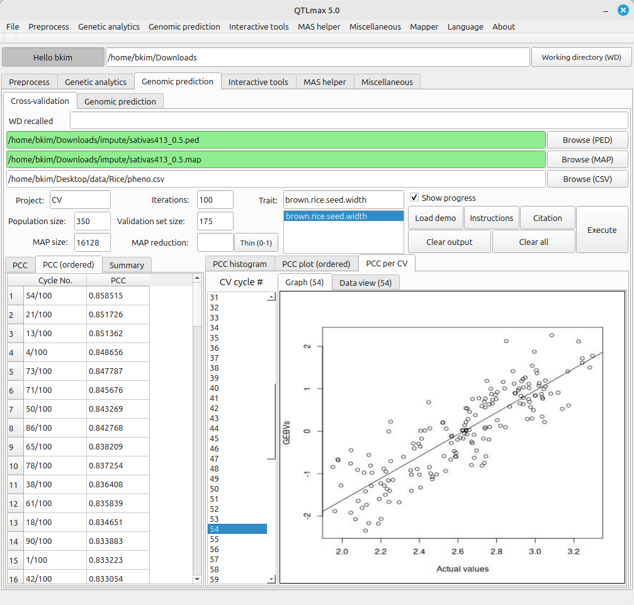Open the Mapper menu
634x605 pixels.
424,26
